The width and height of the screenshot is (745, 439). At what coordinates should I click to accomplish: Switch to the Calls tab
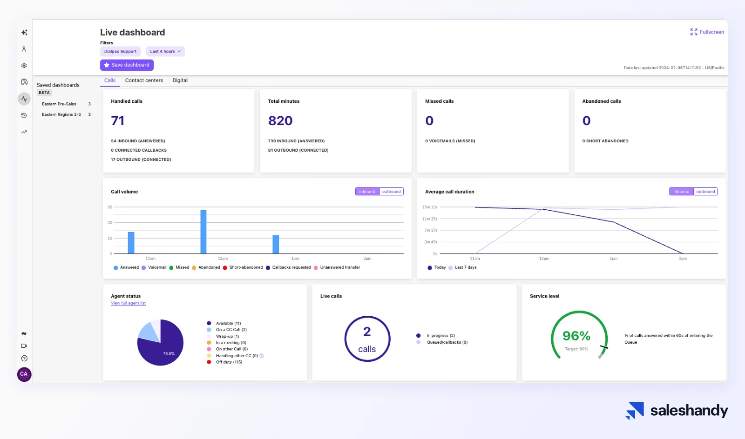[x=110, y=80]
